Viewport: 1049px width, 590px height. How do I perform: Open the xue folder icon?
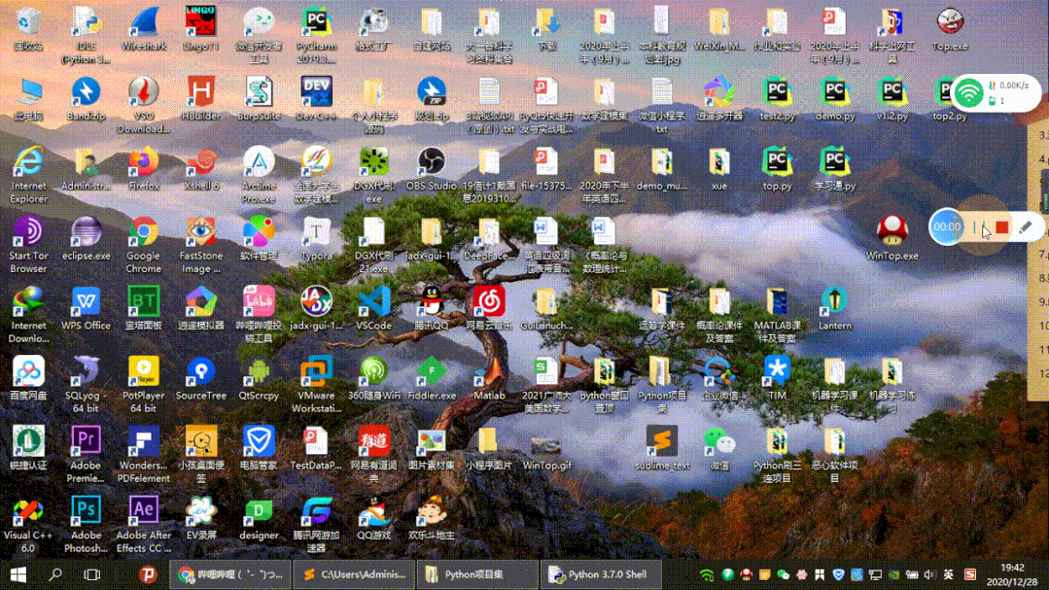(719, 169)
